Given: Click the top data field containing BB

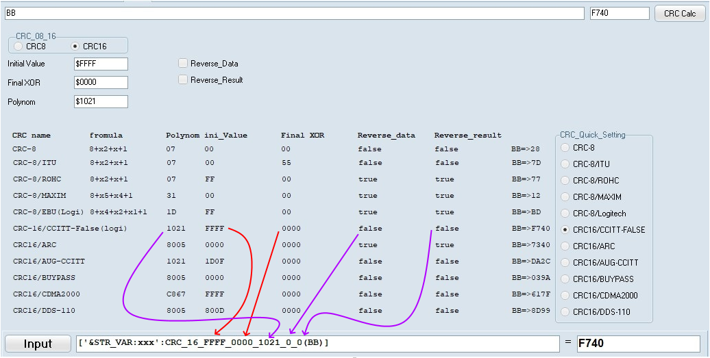Looking at the screenshot, I should [x=294, y=14].
